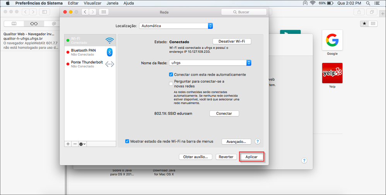
Task: Toggle Conectar com esta rede automaticamente
Action: tap(171, 74)
